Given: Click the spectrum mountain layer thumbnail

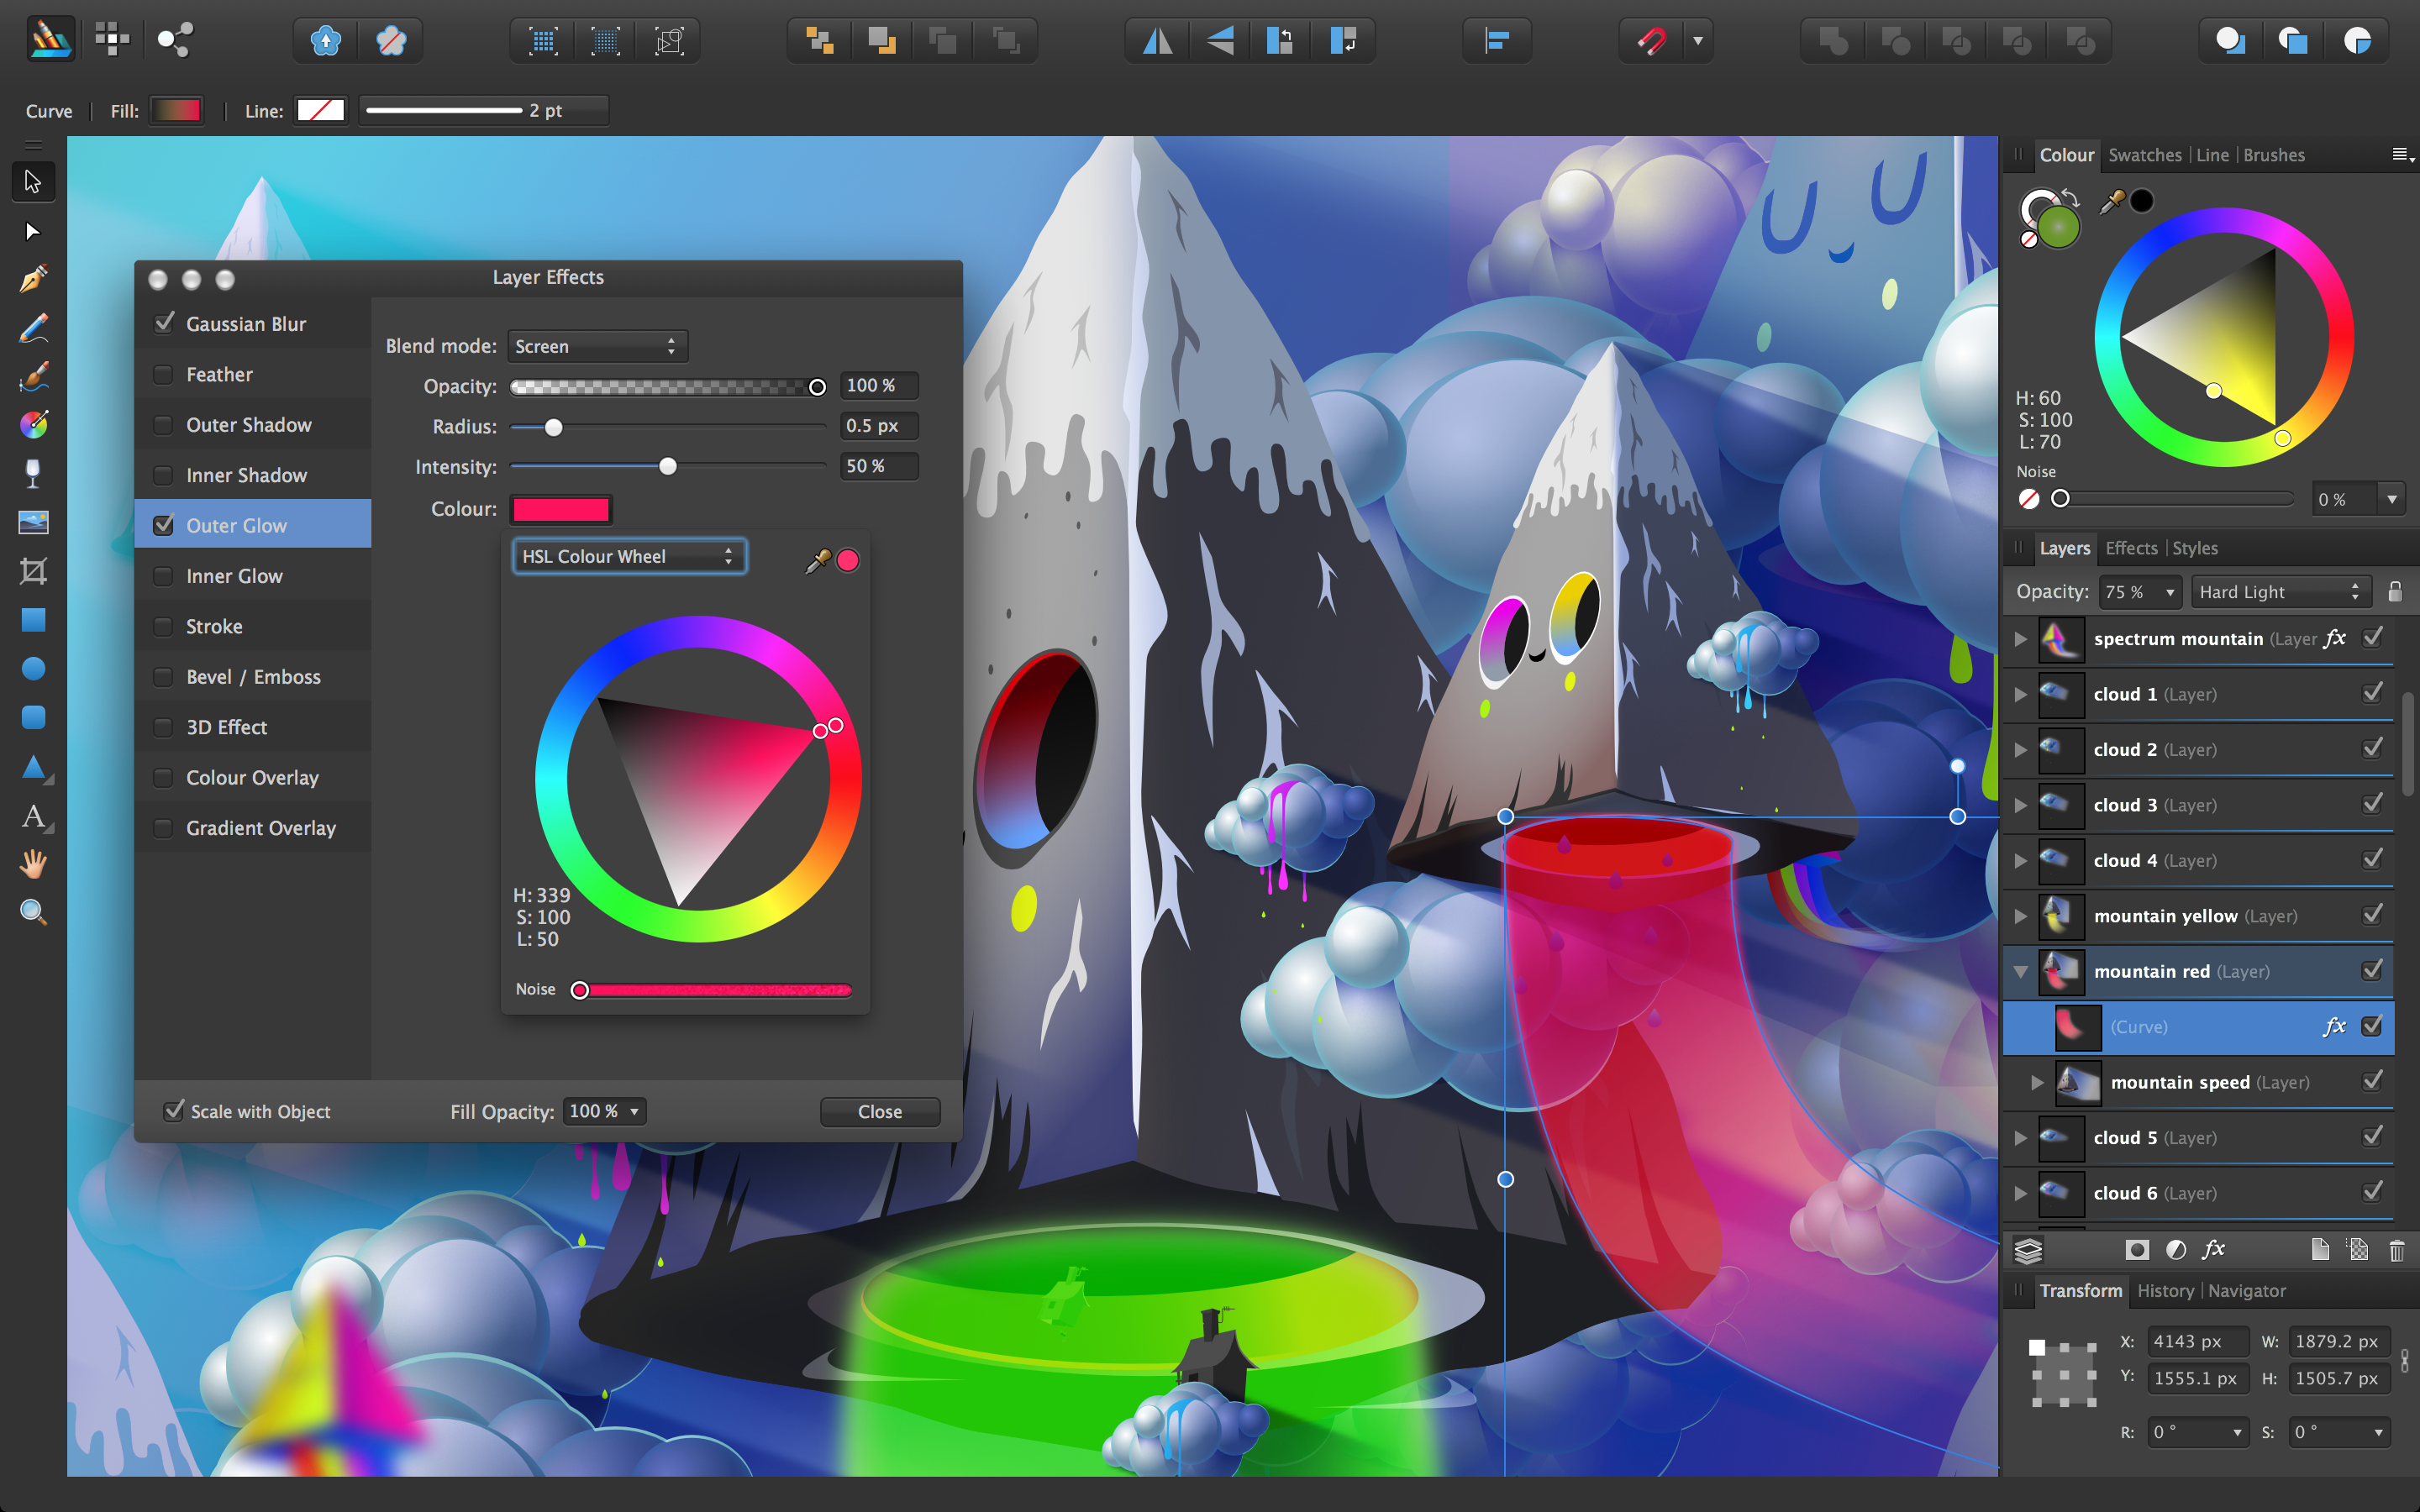Looking at the screenshot, I should pos(2061,638).
